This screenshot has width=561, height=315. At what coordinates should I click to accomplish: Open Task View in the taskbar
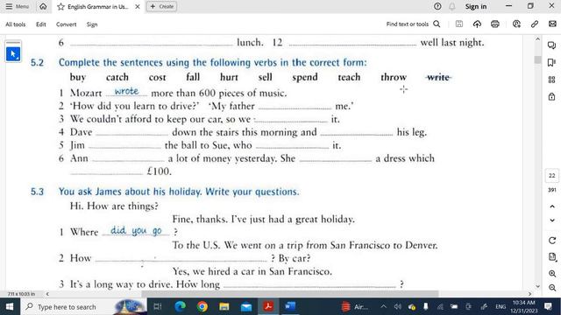158,306
